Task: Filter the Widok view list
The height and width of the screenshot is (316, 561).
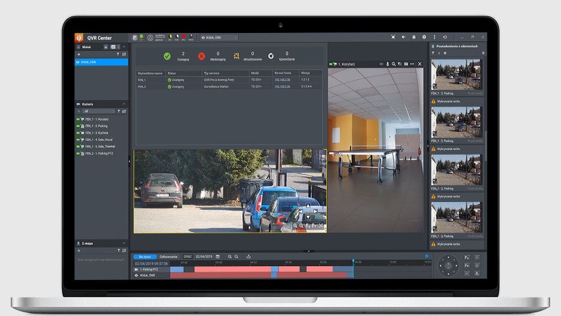Action: [x=118, y=55]
